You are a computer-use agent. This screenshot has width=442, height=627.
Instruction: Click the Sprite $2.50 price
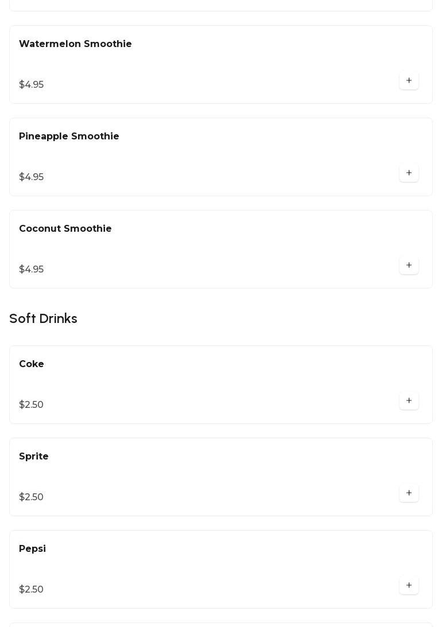[31, 497]
